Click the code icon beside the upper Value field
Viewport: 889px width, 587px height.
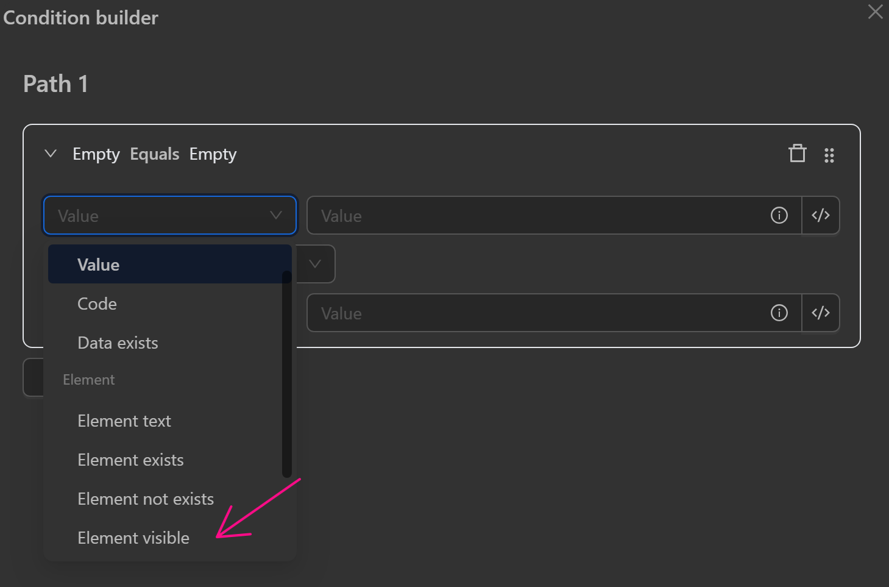pos(820,215)
